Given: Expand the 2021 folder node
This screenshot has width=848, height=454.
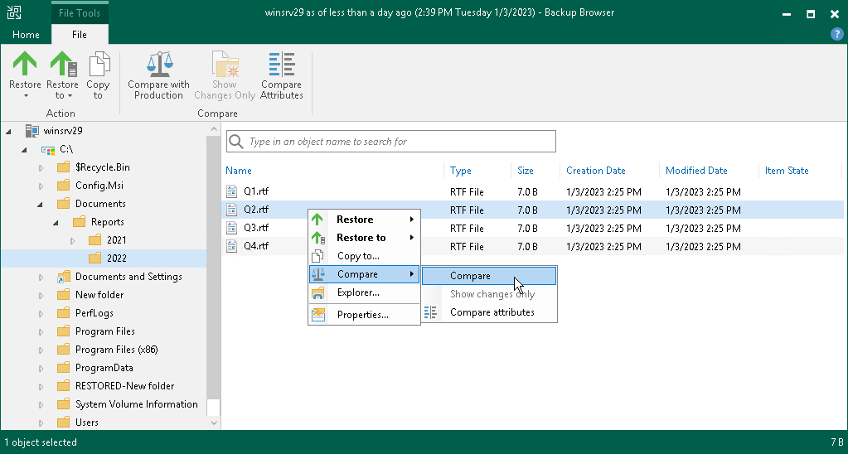Looking at the screenshot, I should (72, 240).
